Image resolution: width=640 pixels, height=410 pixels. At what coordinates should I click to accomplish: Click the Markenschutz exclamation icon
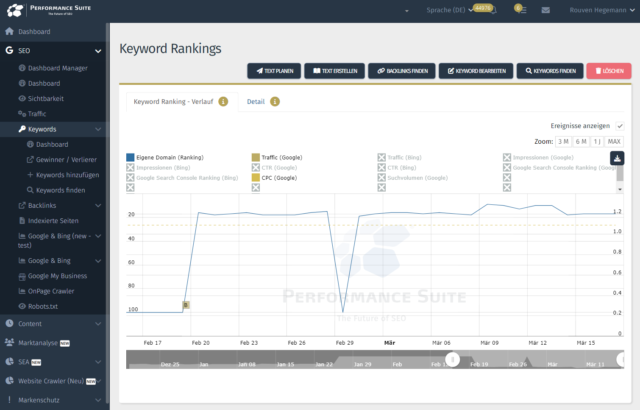tap(9, 400)
